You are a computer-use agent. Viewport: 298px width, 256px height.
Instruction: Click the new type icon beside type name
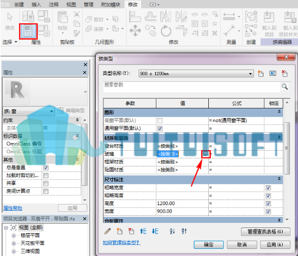tap(261, 73)
